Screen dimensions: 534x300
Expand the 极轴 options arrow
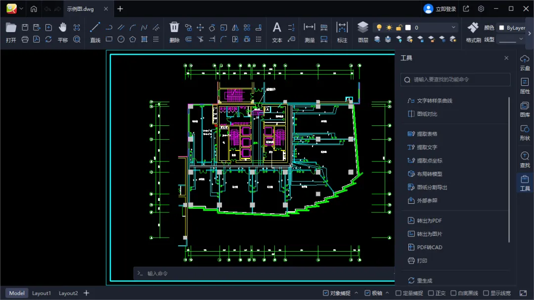click(x=387, y=293)
